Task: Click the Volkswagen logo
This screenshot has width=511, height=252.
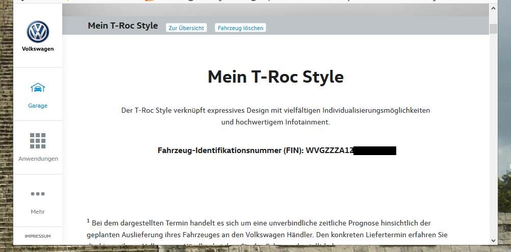Action: 38,32
